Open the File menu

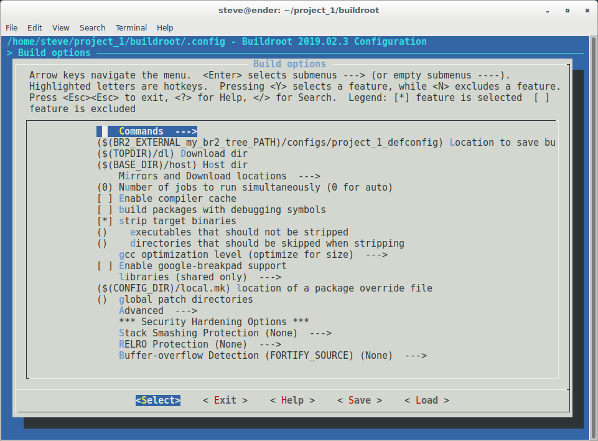coord(12,27)
